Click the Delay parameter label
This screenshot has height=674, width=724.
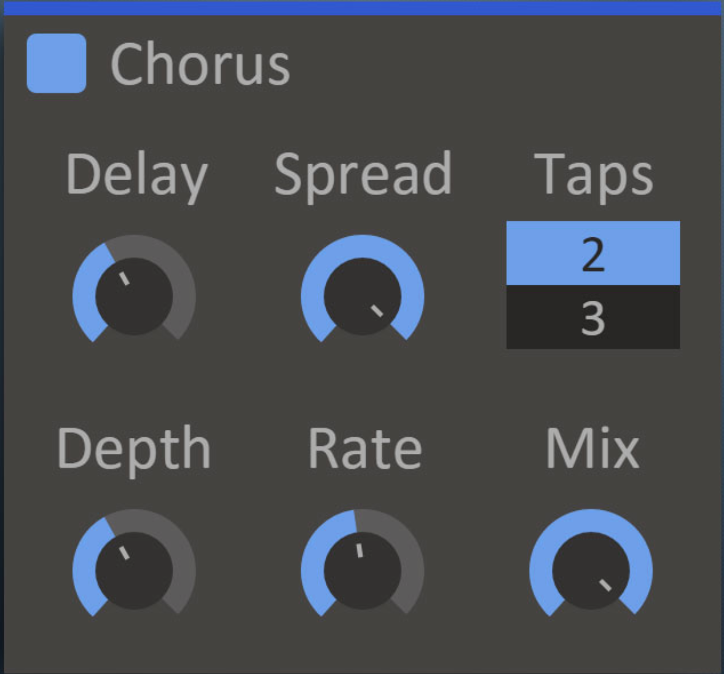136,174
